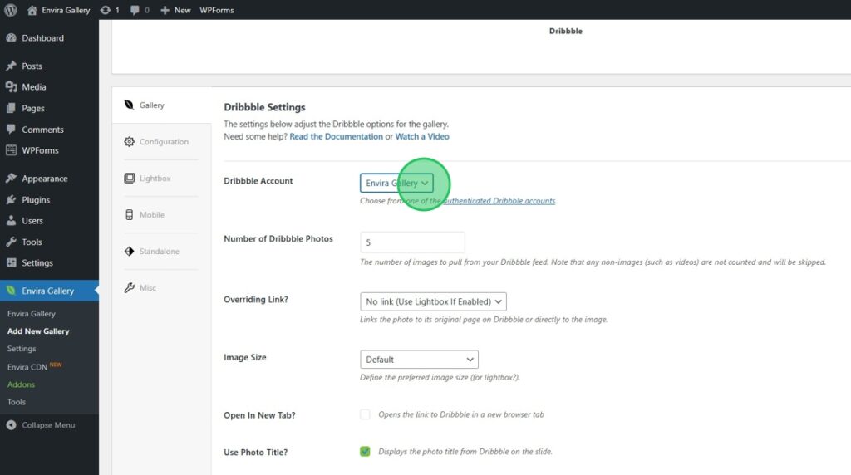Expand the Dribbble Account dropdown

(x=397, y=183)
